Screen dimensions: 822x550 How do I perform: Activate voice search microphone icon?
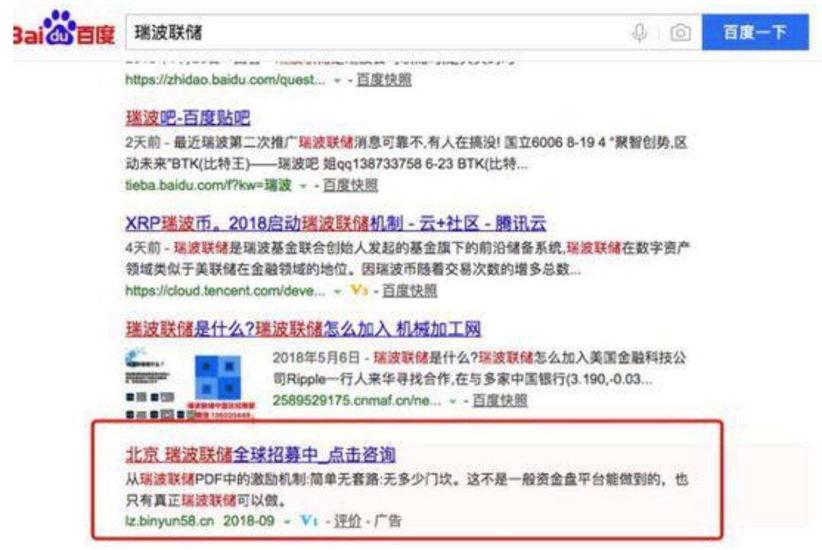click(639, 33)
